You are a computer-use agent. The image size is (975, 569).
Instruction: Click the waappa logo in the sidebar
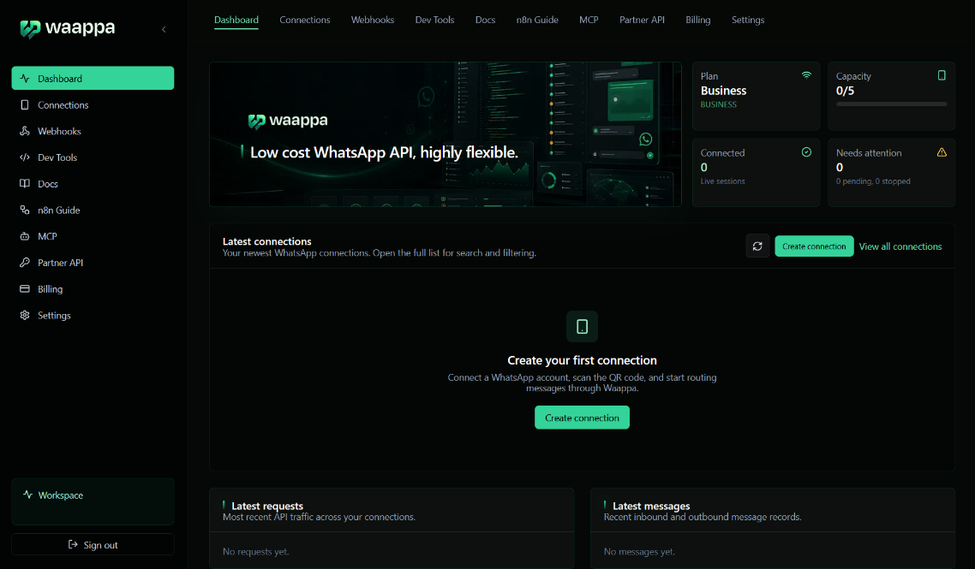pos(67,28)
